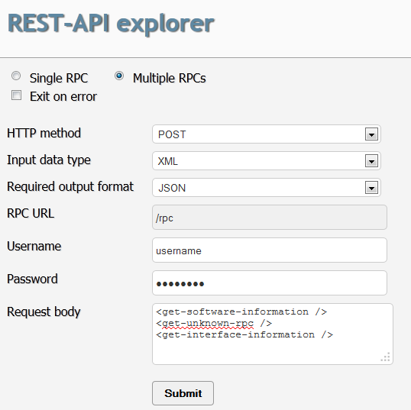The width and height of the screenshot is (411, 410).
Task: Open the Required output format dropdown arrow
Action: point(371,188)
